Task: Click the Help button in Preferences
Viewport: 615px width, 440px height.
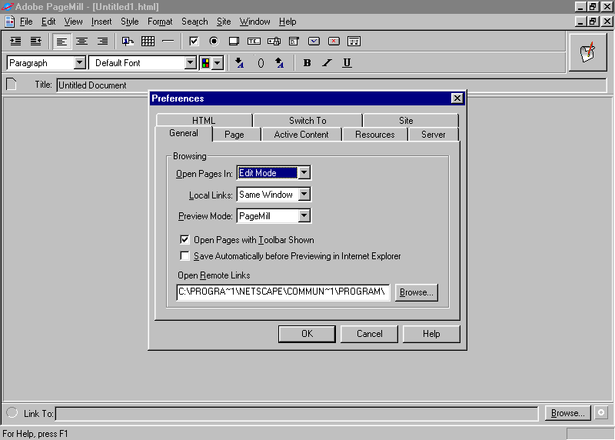Action: point(431,334)
